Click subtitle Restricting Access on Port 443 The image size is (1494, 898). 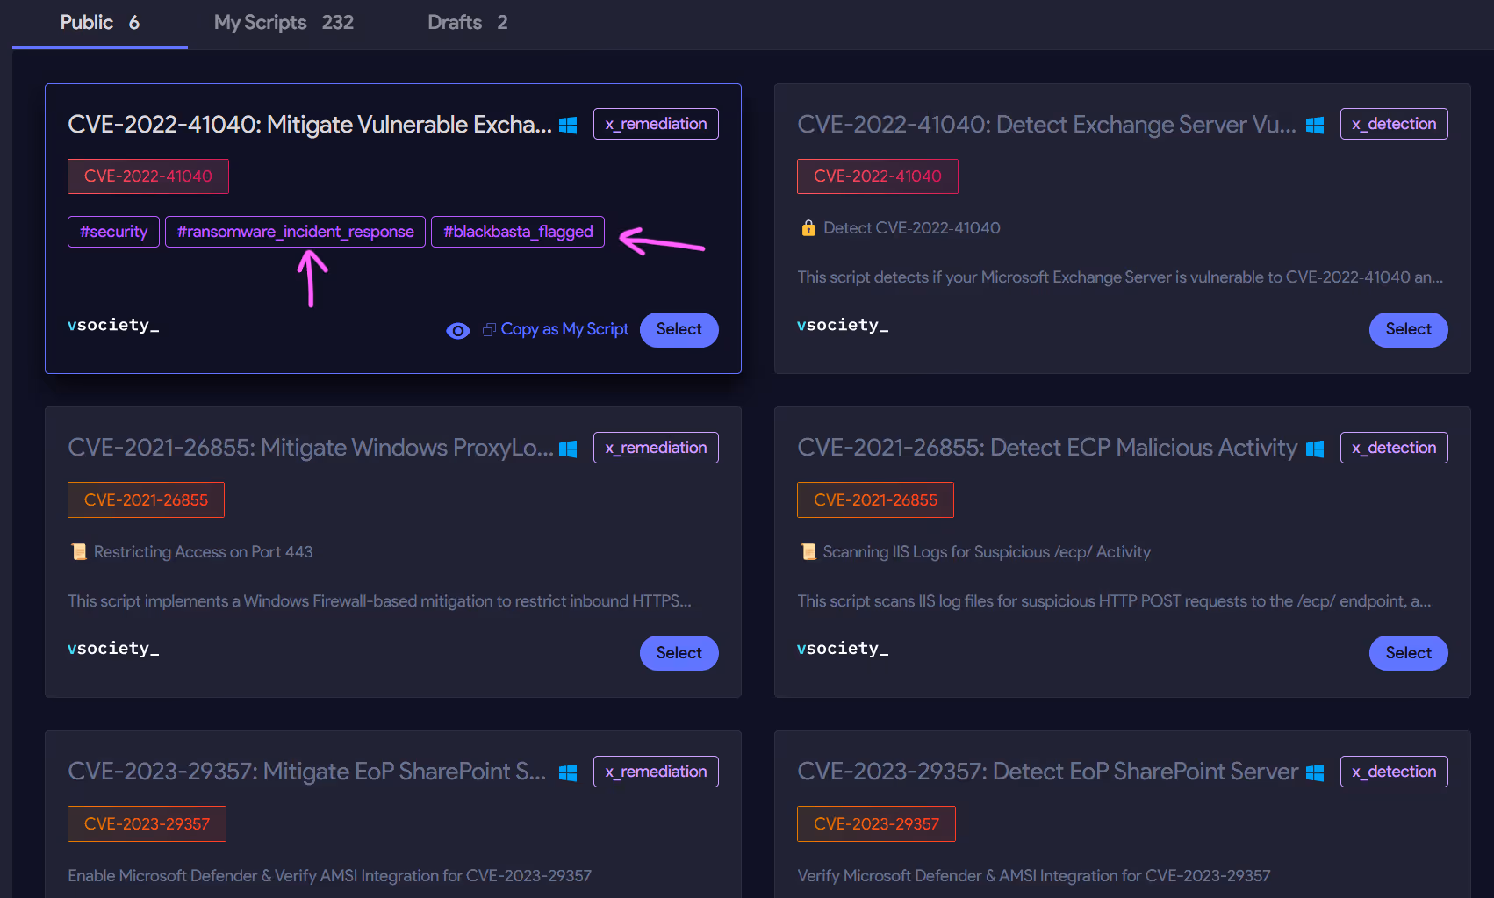tap(204, 552)
